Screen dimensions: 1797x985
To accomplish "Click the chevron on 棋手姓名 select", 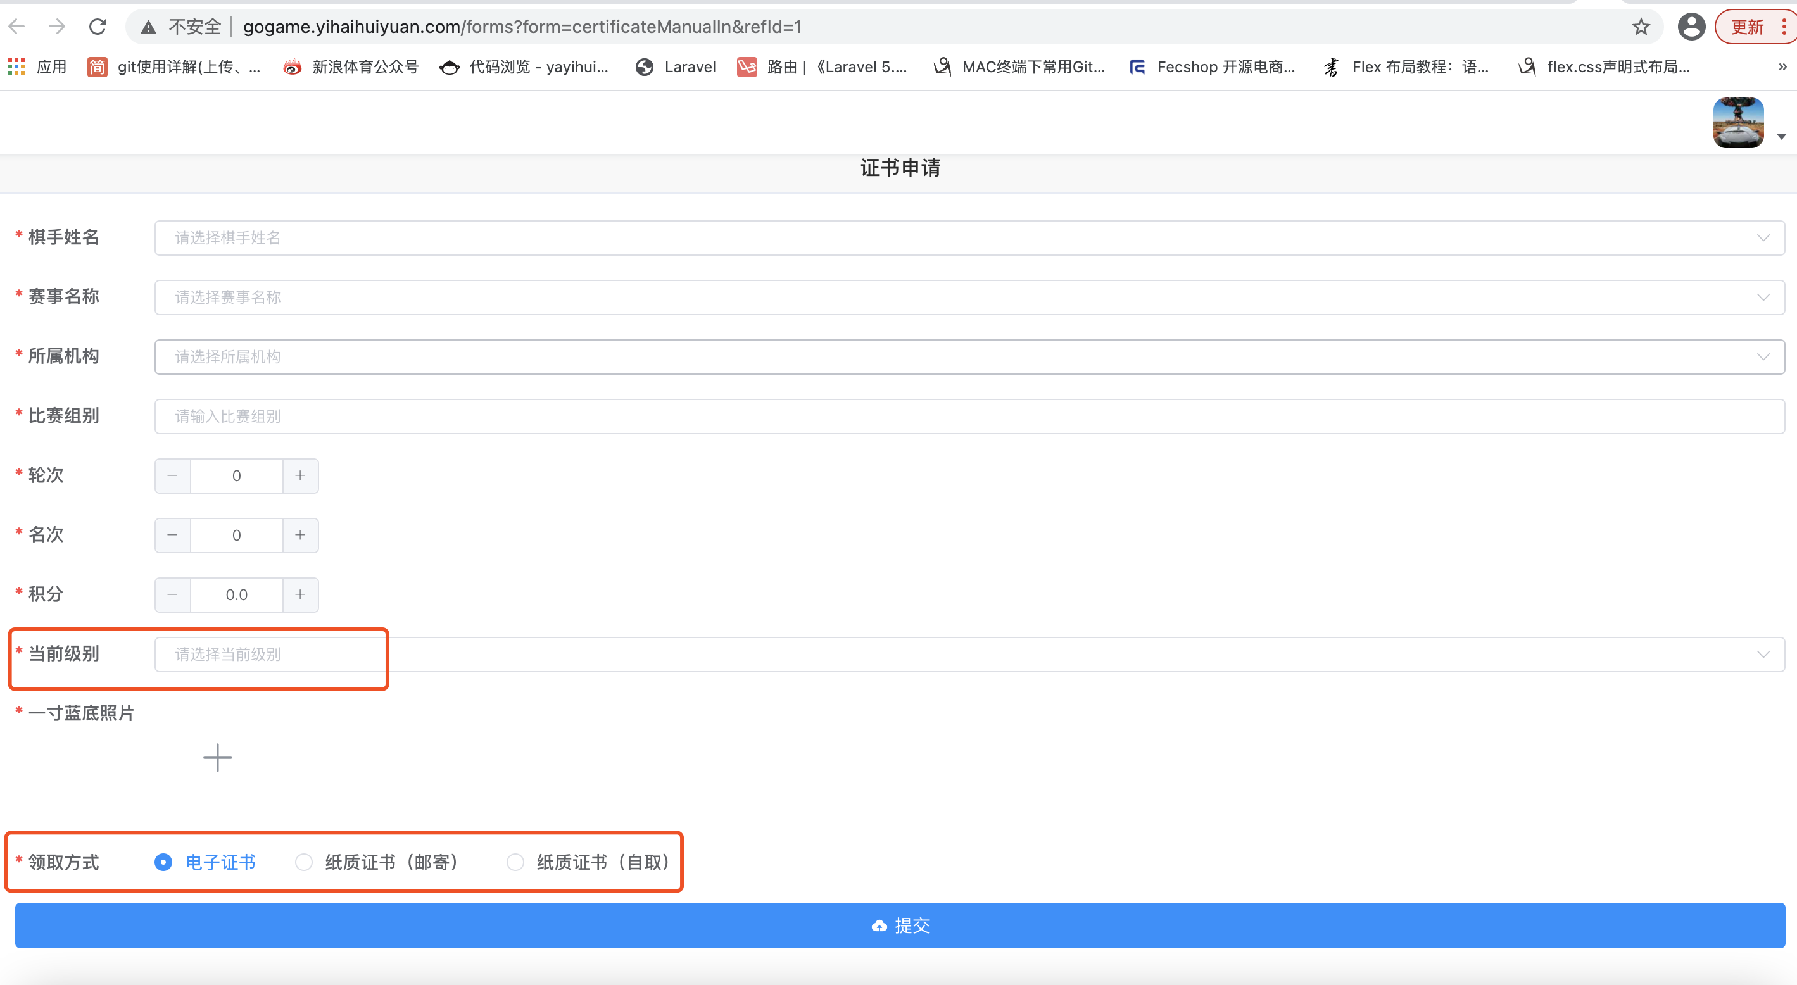I will pyautogui.click(x=1763, y=238).
